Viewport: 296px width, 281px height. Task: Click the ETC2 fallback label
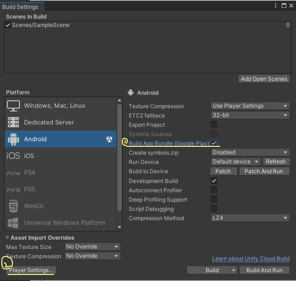tap(147, 116)
